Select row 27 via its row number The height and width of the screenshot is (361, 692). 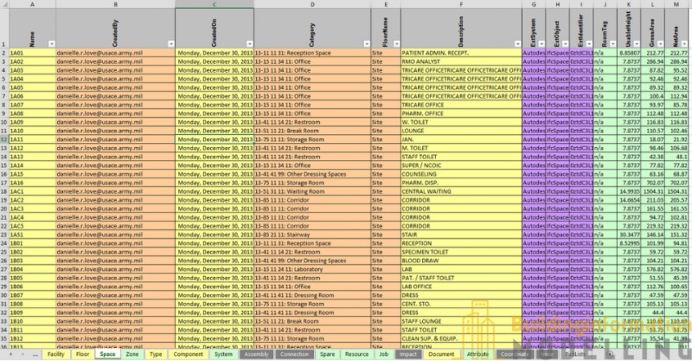4,269
